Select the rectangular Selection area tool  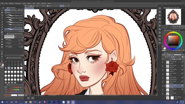(x=2, y=20)
